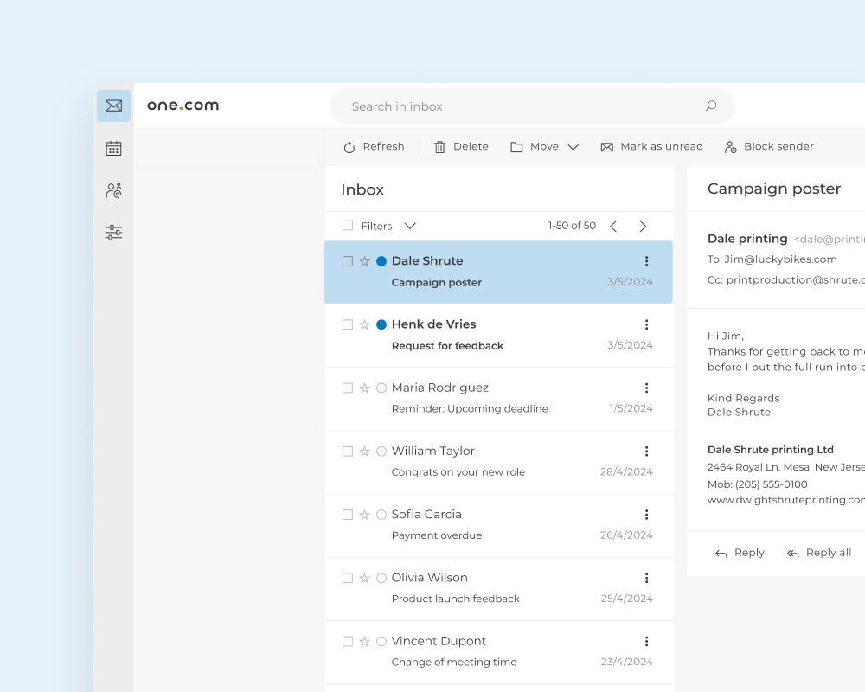
Task: Reply to the Campaign poster email
Action: pyautogui.click(x=740, y=553)
